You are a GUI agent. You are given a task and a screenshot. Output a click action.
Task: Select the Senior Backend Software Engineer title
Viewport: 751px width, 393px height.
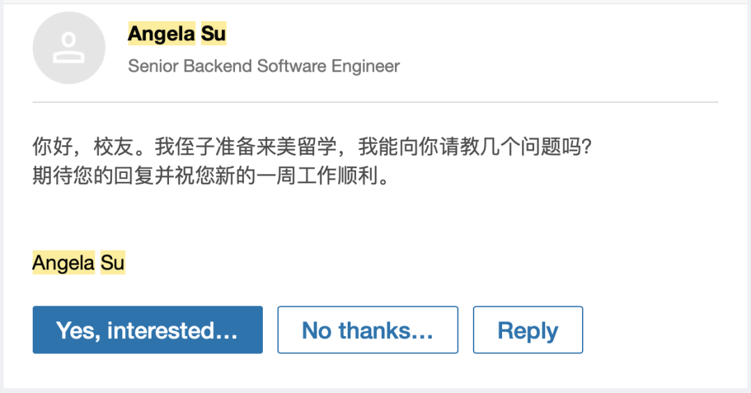[x=264, y=66]
